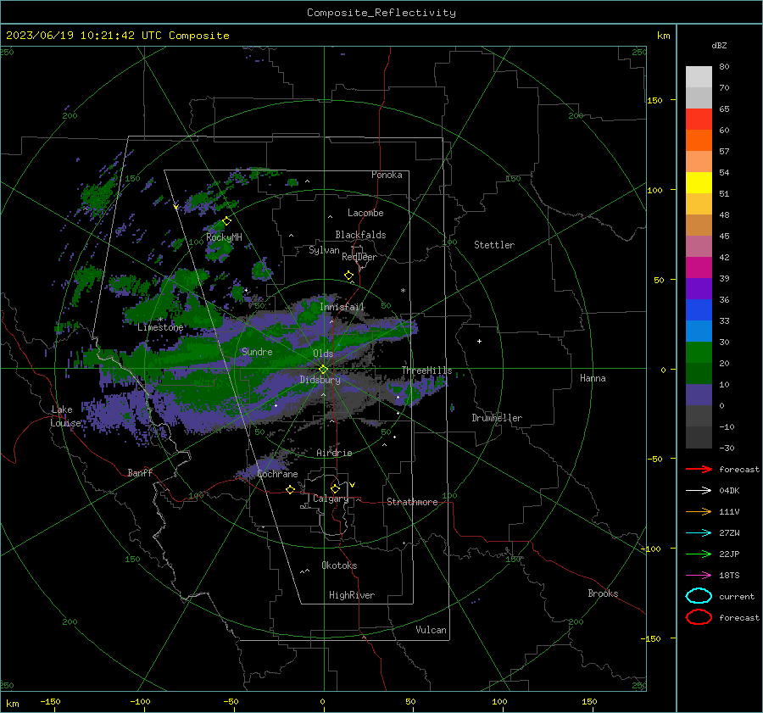Click the 18TS legend text
The image size is (763, 713).
729,576
